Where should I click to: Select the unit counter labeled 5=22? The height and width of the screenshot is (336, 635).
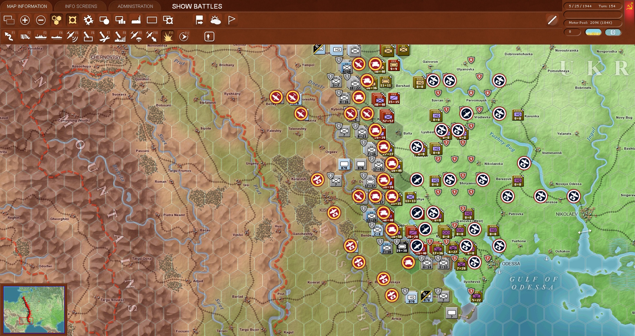476,296
